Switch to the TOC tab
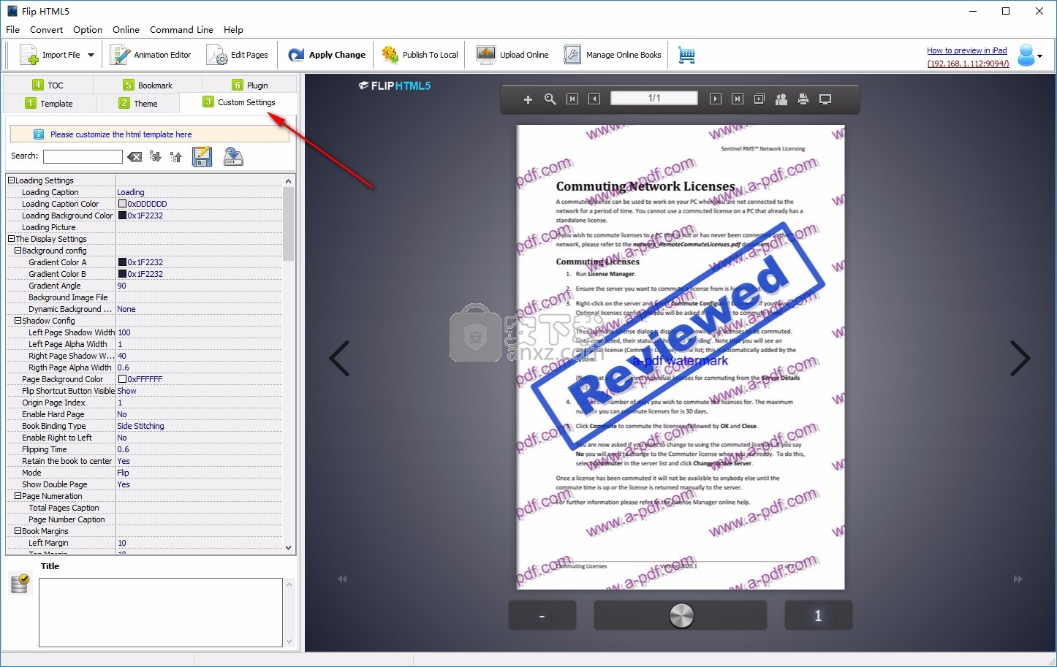The image size is (1057, 667). coord(48,85)
